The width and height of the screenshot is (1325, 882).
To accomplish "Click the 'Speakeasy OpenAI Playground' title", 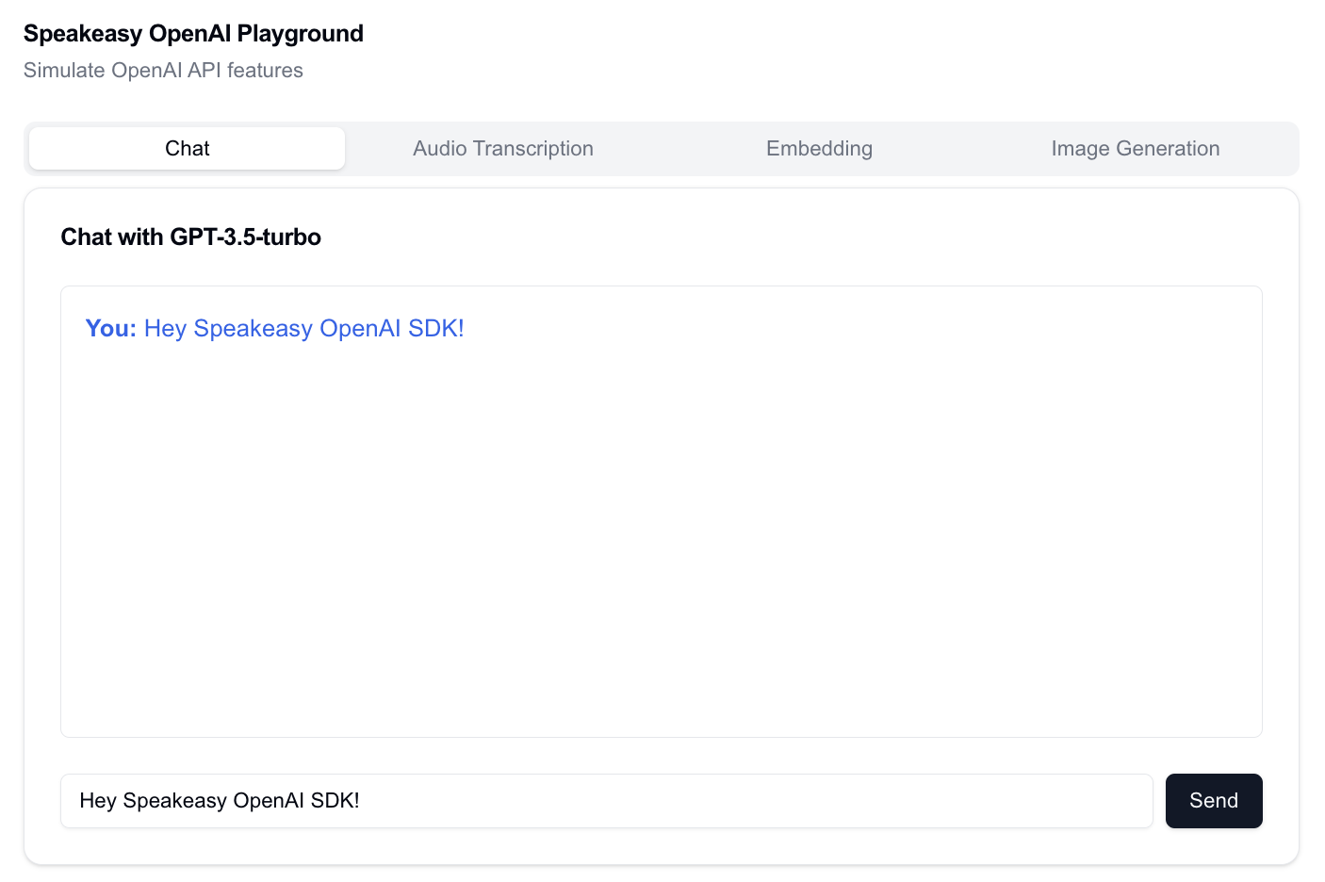I will (193, 33).
